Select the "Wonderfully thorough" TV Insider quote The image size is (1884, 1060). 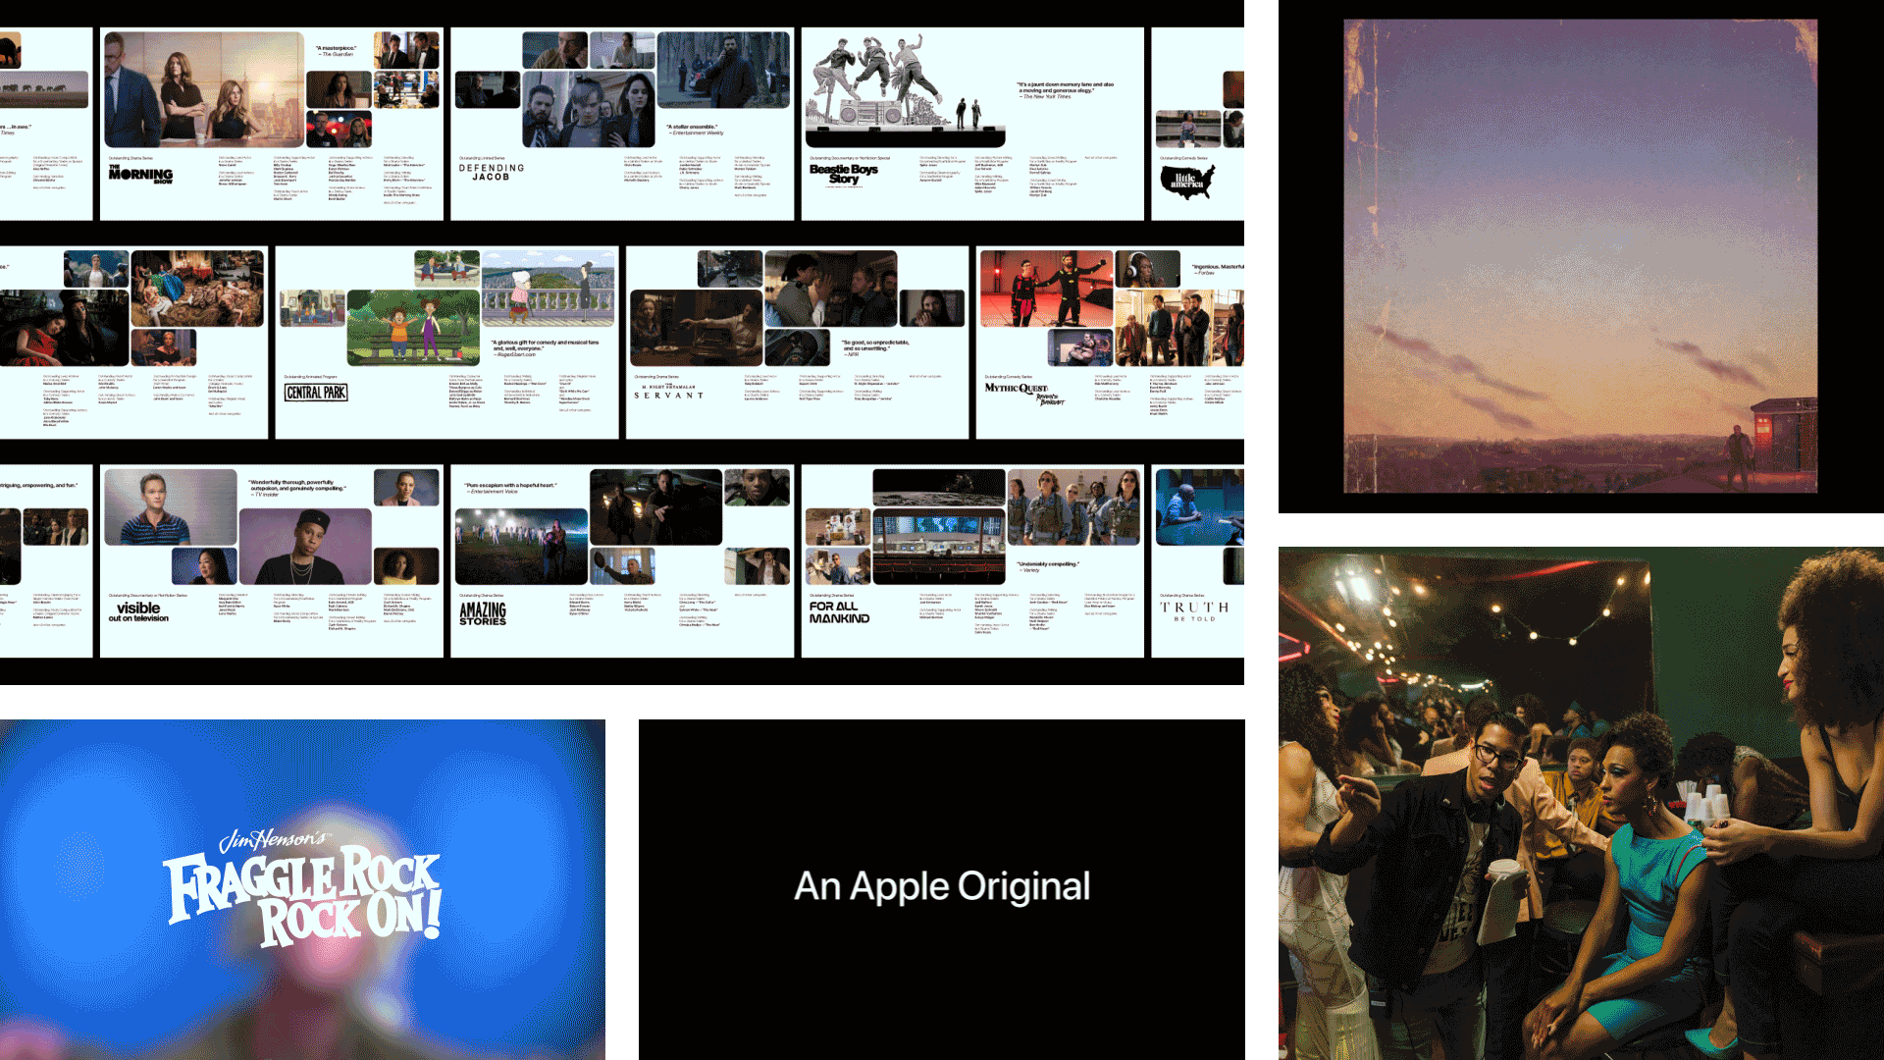pyautogui.click(x=297, y=488)
